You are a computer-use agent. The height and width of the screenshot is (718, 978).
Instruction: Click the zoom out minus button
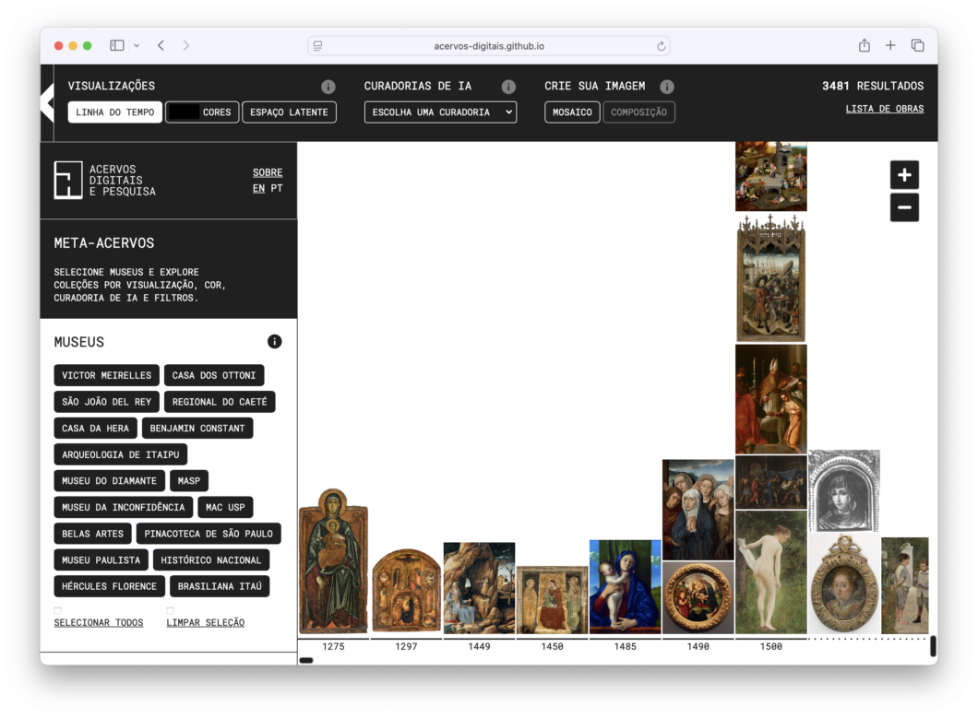pos(904,208)
